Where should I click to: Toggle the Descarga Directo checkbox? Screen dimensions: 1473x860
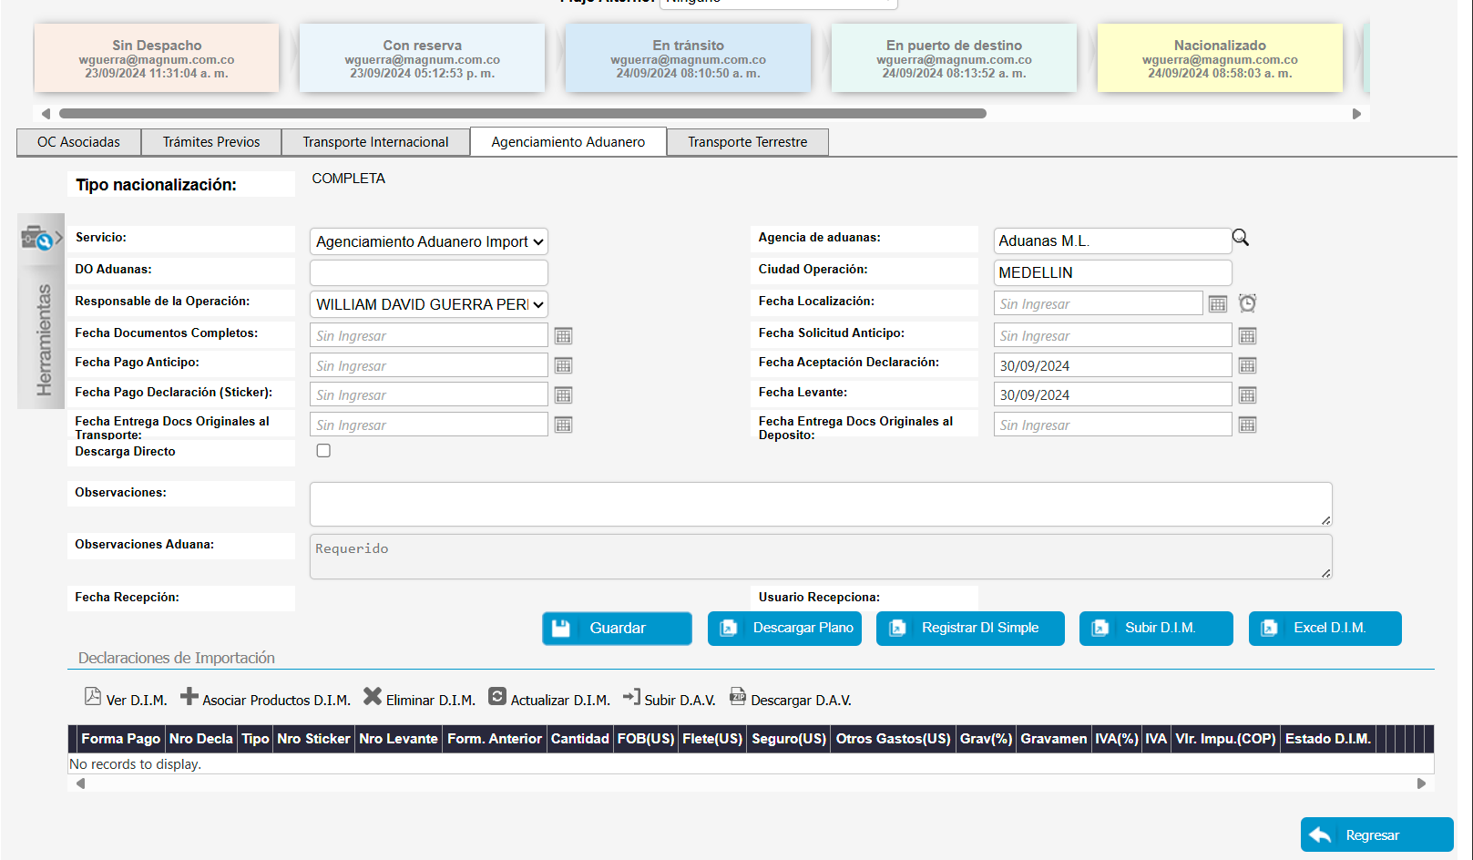(x=323, y=451)
